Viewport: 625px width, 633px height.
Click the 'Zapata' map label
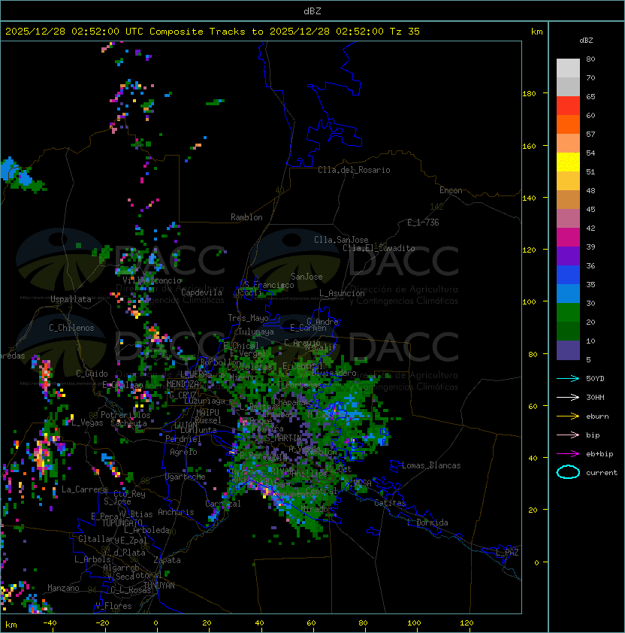[167, 560]
